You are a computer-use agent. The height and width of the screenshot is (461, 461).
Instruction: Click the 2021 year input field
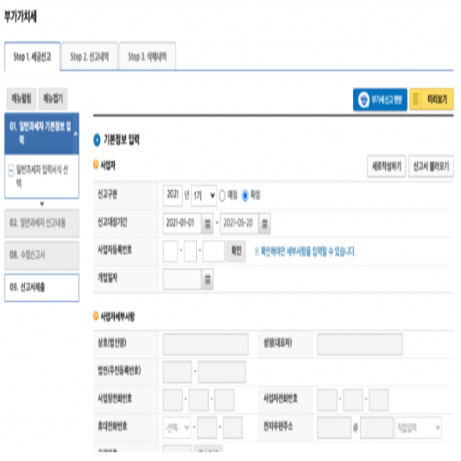pyautogui.click(x=173, y=195)
